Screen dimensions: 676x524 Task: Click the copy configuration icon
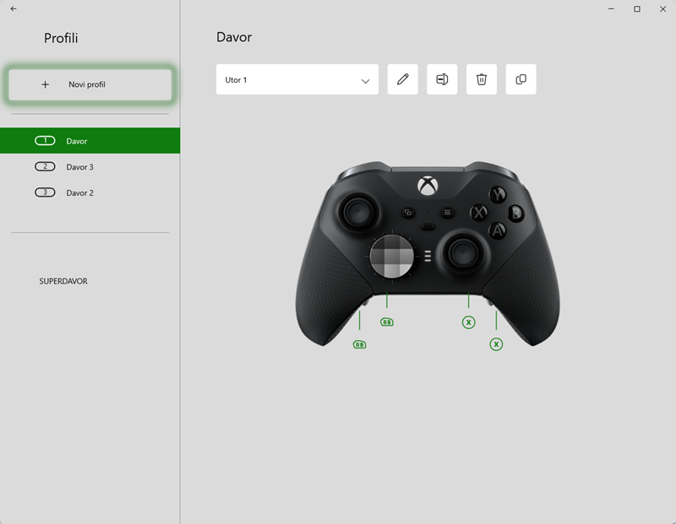(521, 79)
